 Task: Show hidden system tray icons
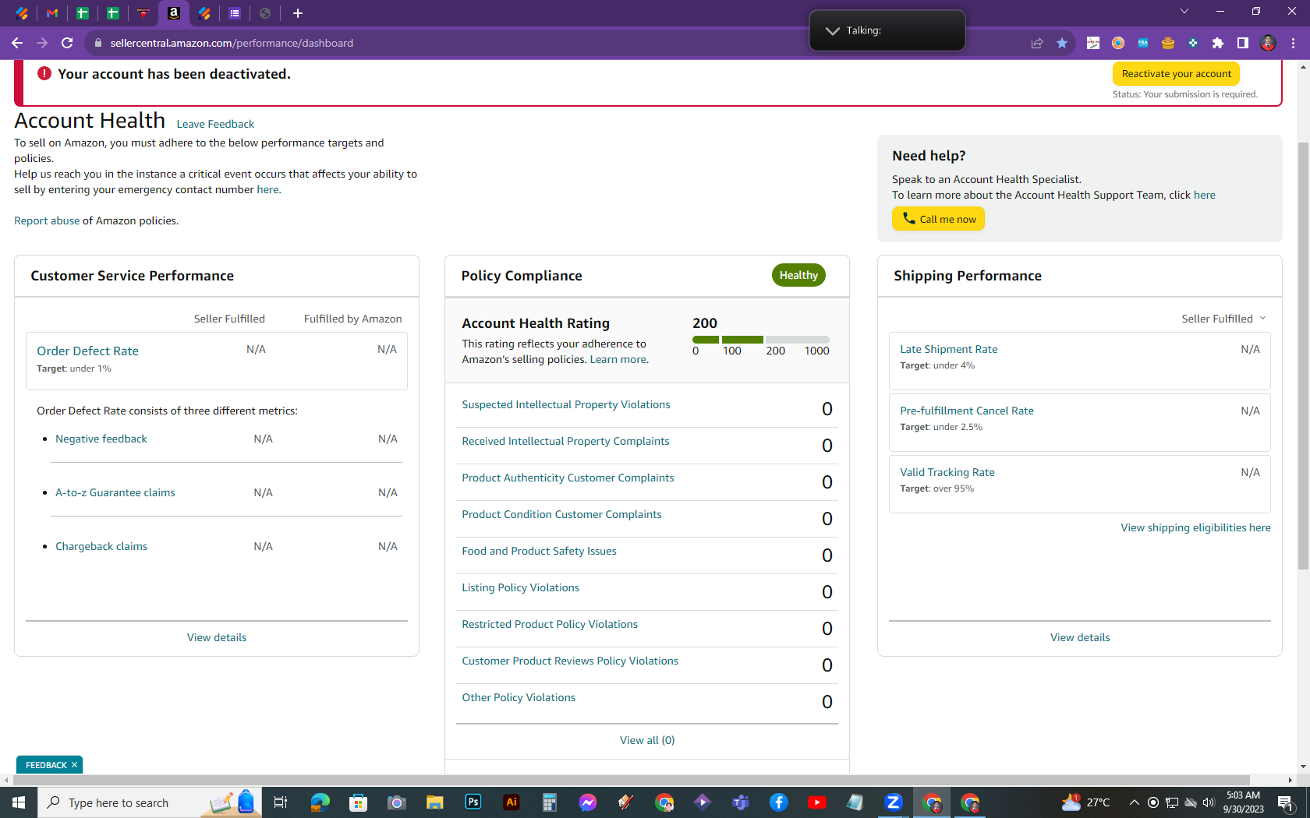pos(1135,802)
